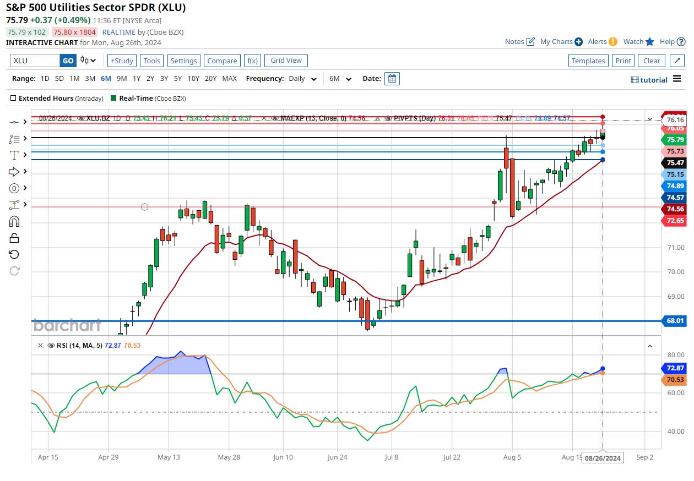This screenshot has width=694, height=481.
Task: Hide the RSI study eye icon
Action: coord(51,346)
